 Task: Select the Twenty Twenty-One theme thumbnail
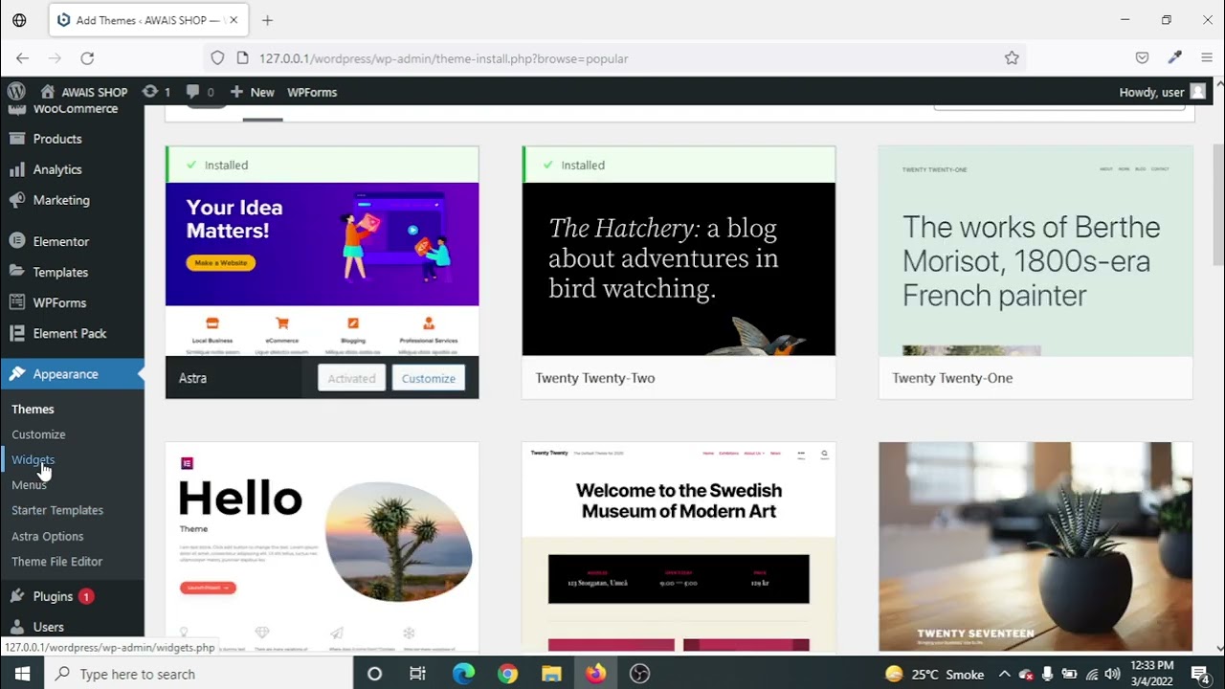click(x=1036, y=252)
